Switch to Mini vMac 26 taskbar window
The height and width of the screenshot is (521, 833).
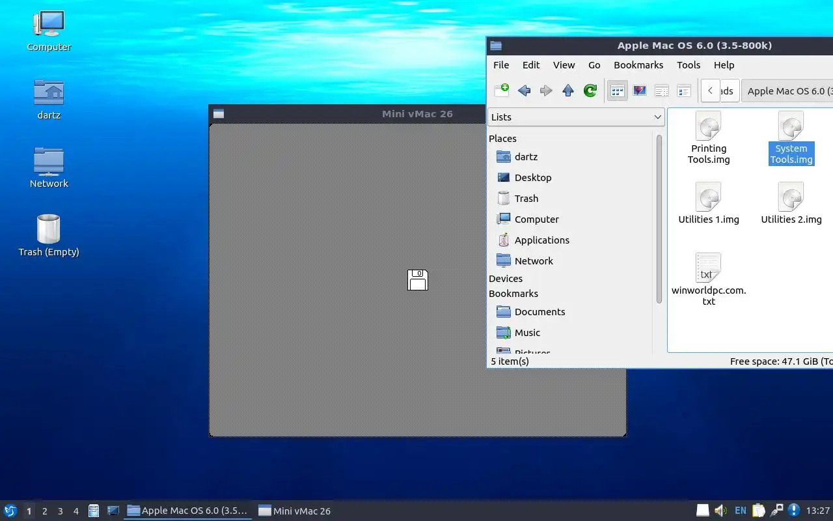[295, 511]
